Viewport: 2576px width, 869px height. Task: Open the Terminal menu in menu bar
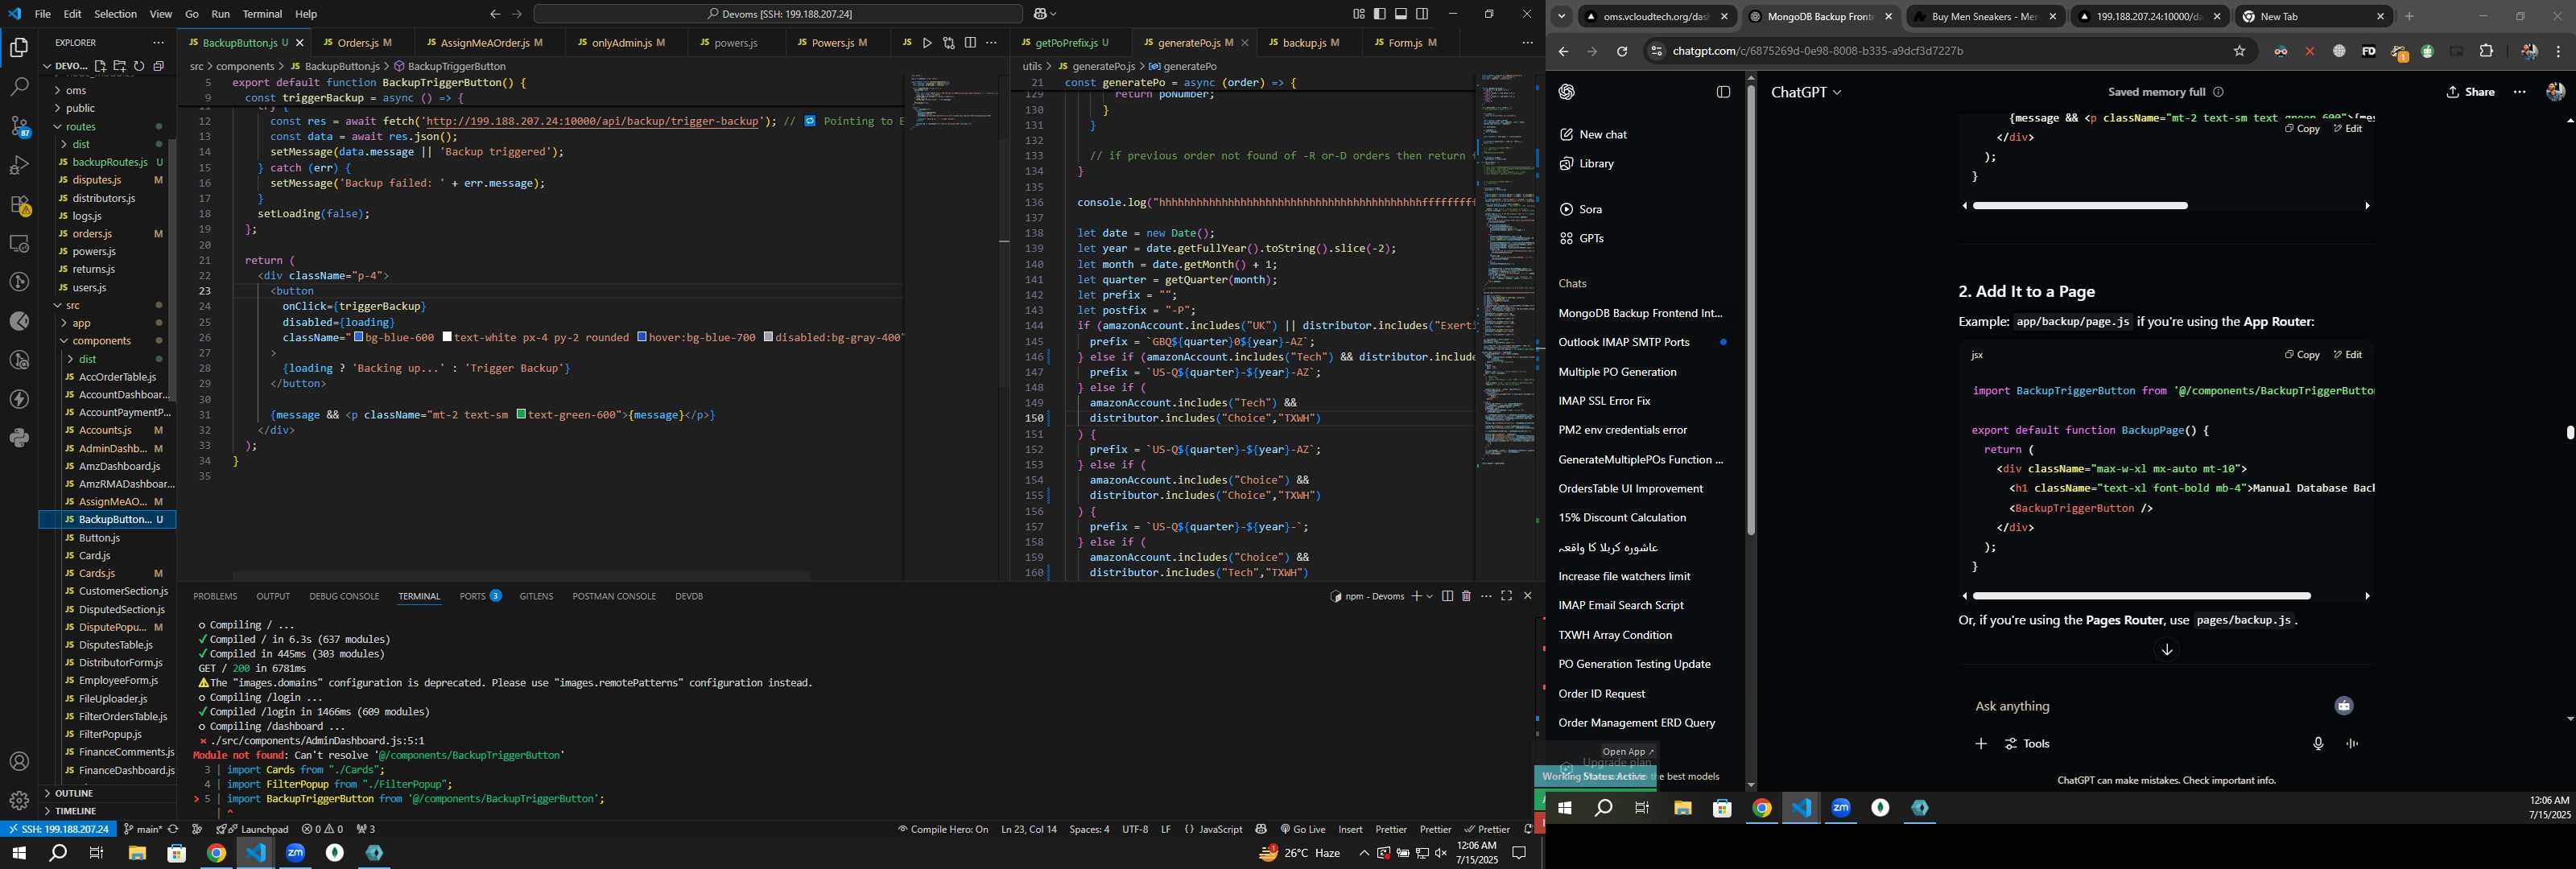click(x=262, y=14)
